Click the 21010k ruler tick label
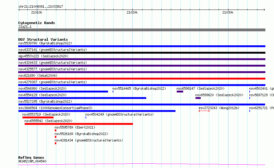Viewport: 274px width, 168px height. click(x=37, y=12)
